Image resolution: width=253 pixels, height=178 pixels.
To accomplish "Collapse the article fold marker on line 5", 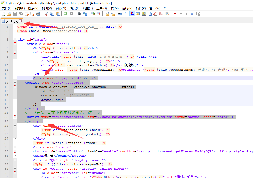I will point(15,44).
